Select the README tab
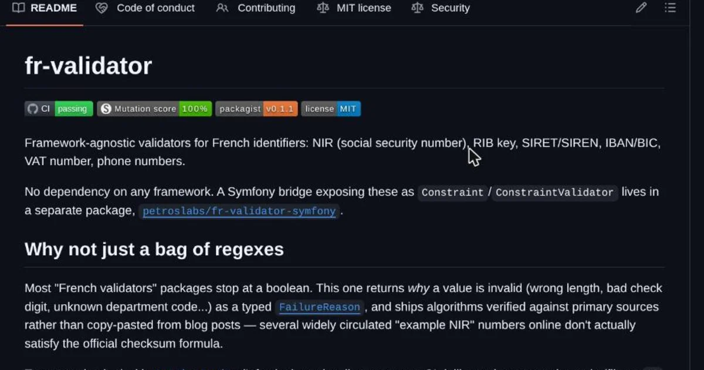The height and width of the screenshot is (370, 704). [x=45, y=8]
